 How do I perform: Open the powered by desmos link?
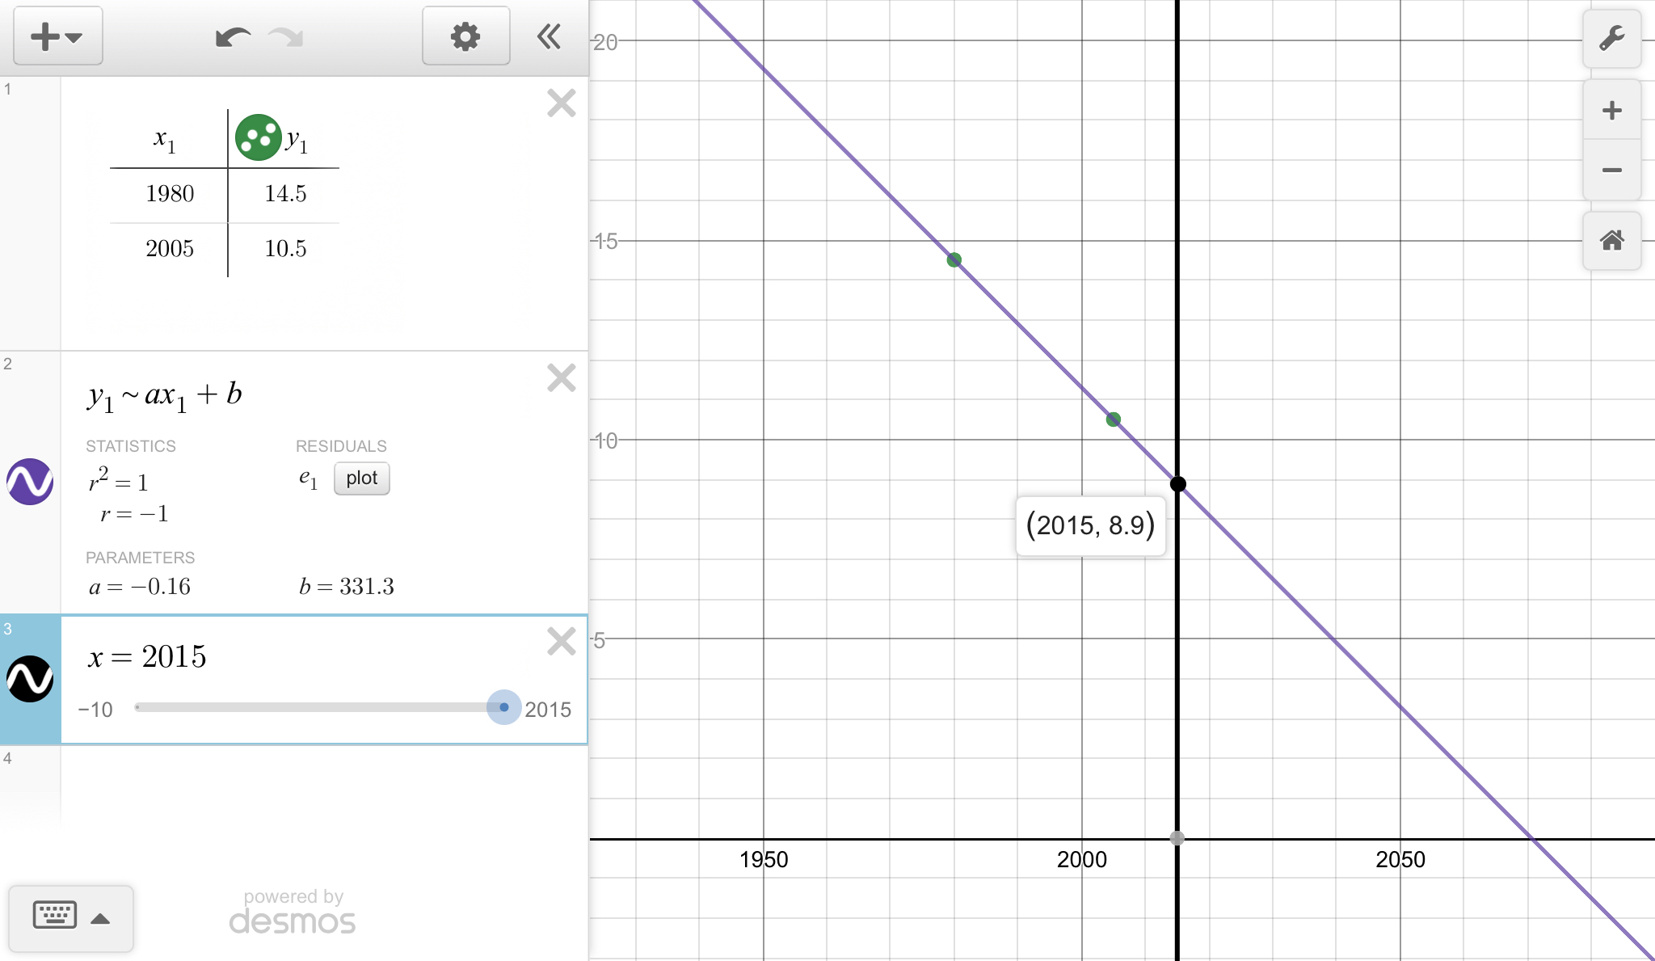tap(293, 912)
